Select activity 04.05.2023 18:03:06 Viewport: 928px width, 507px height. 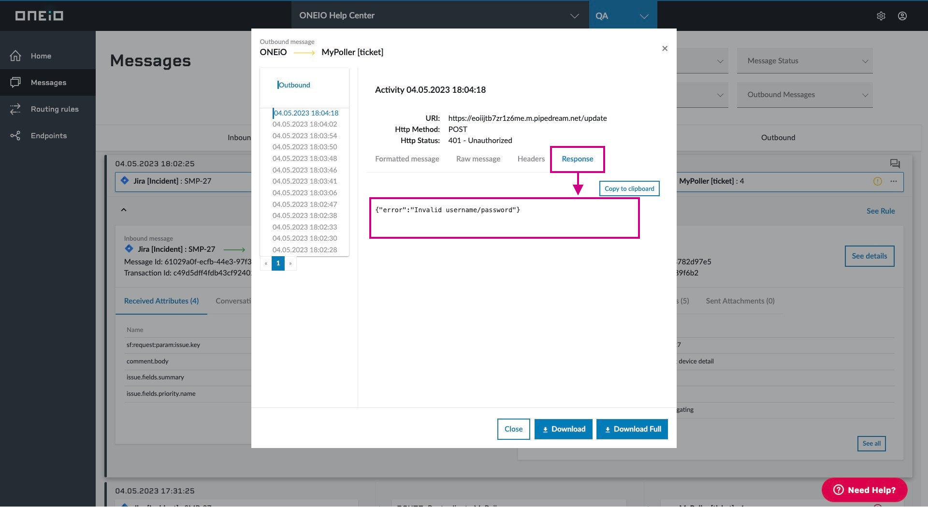coord(304,193)
